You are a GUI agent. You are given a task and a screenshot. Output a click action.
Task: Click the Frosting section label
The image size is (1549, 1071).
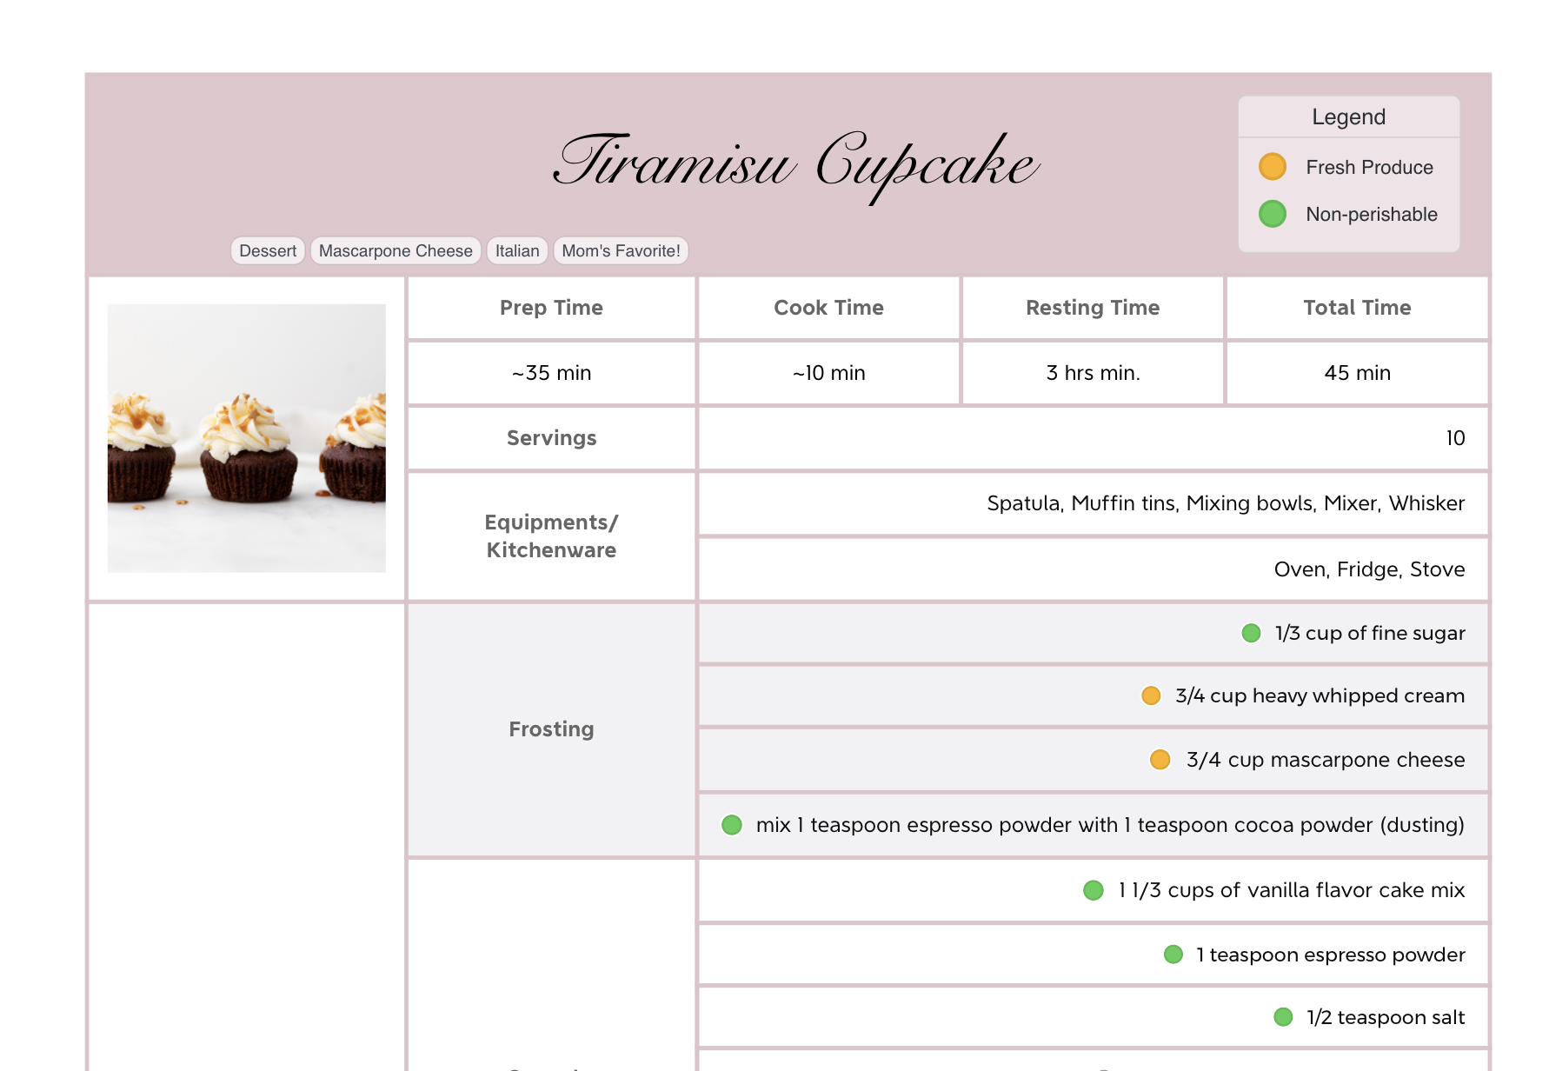pos(551,729)
